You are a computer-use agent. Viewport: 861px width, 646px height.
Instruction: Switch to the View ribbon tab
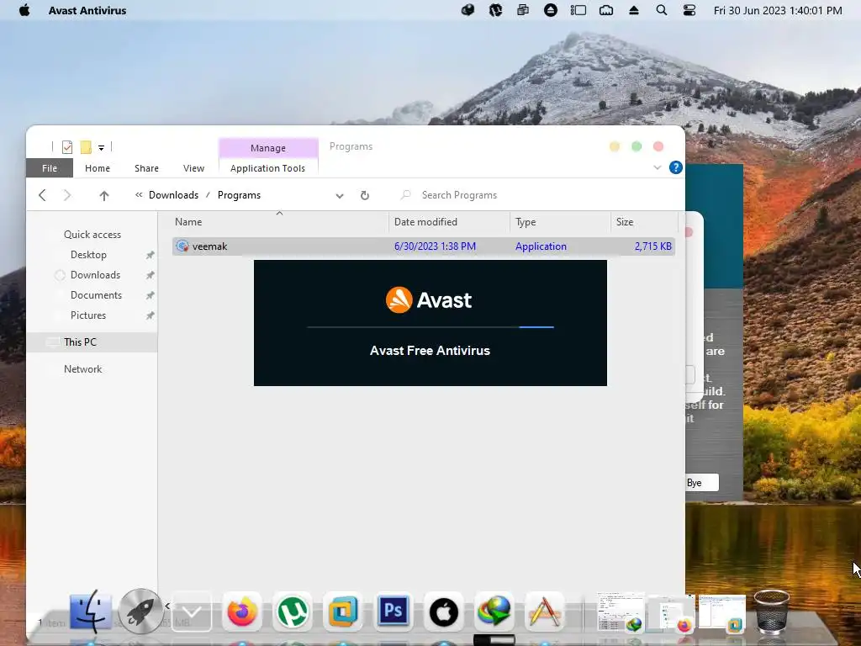pyautogui.click(x=193, y=168)
